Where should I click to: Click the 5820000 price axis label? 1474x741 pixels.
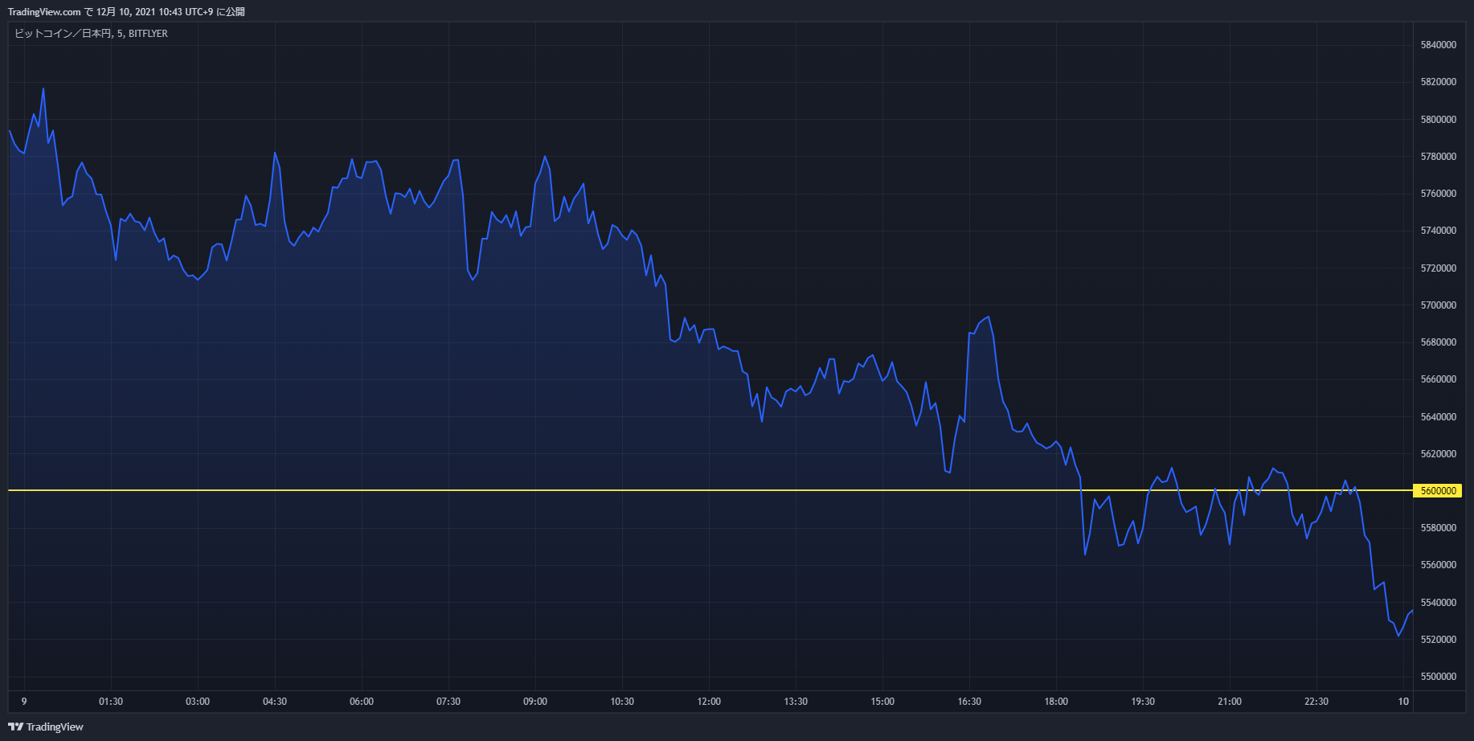tap(1439, 82)
